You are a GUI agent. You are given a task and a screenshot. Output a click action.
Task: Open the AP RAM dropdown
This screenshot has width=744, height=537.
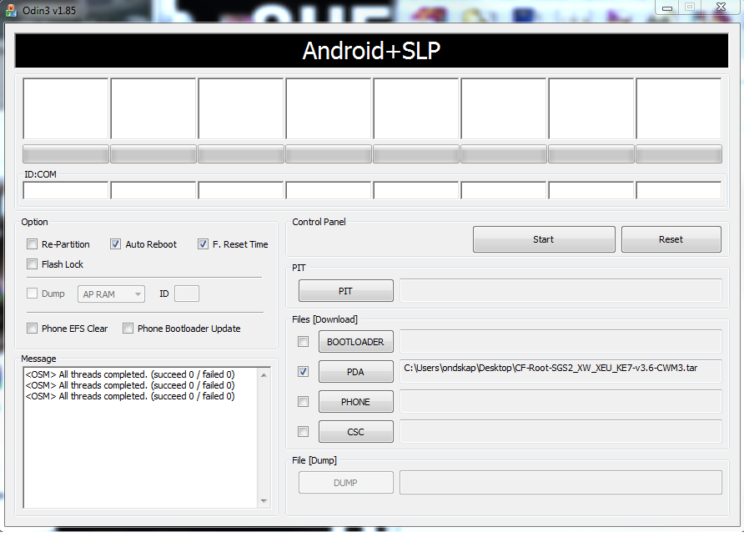[x=111, y=294]
